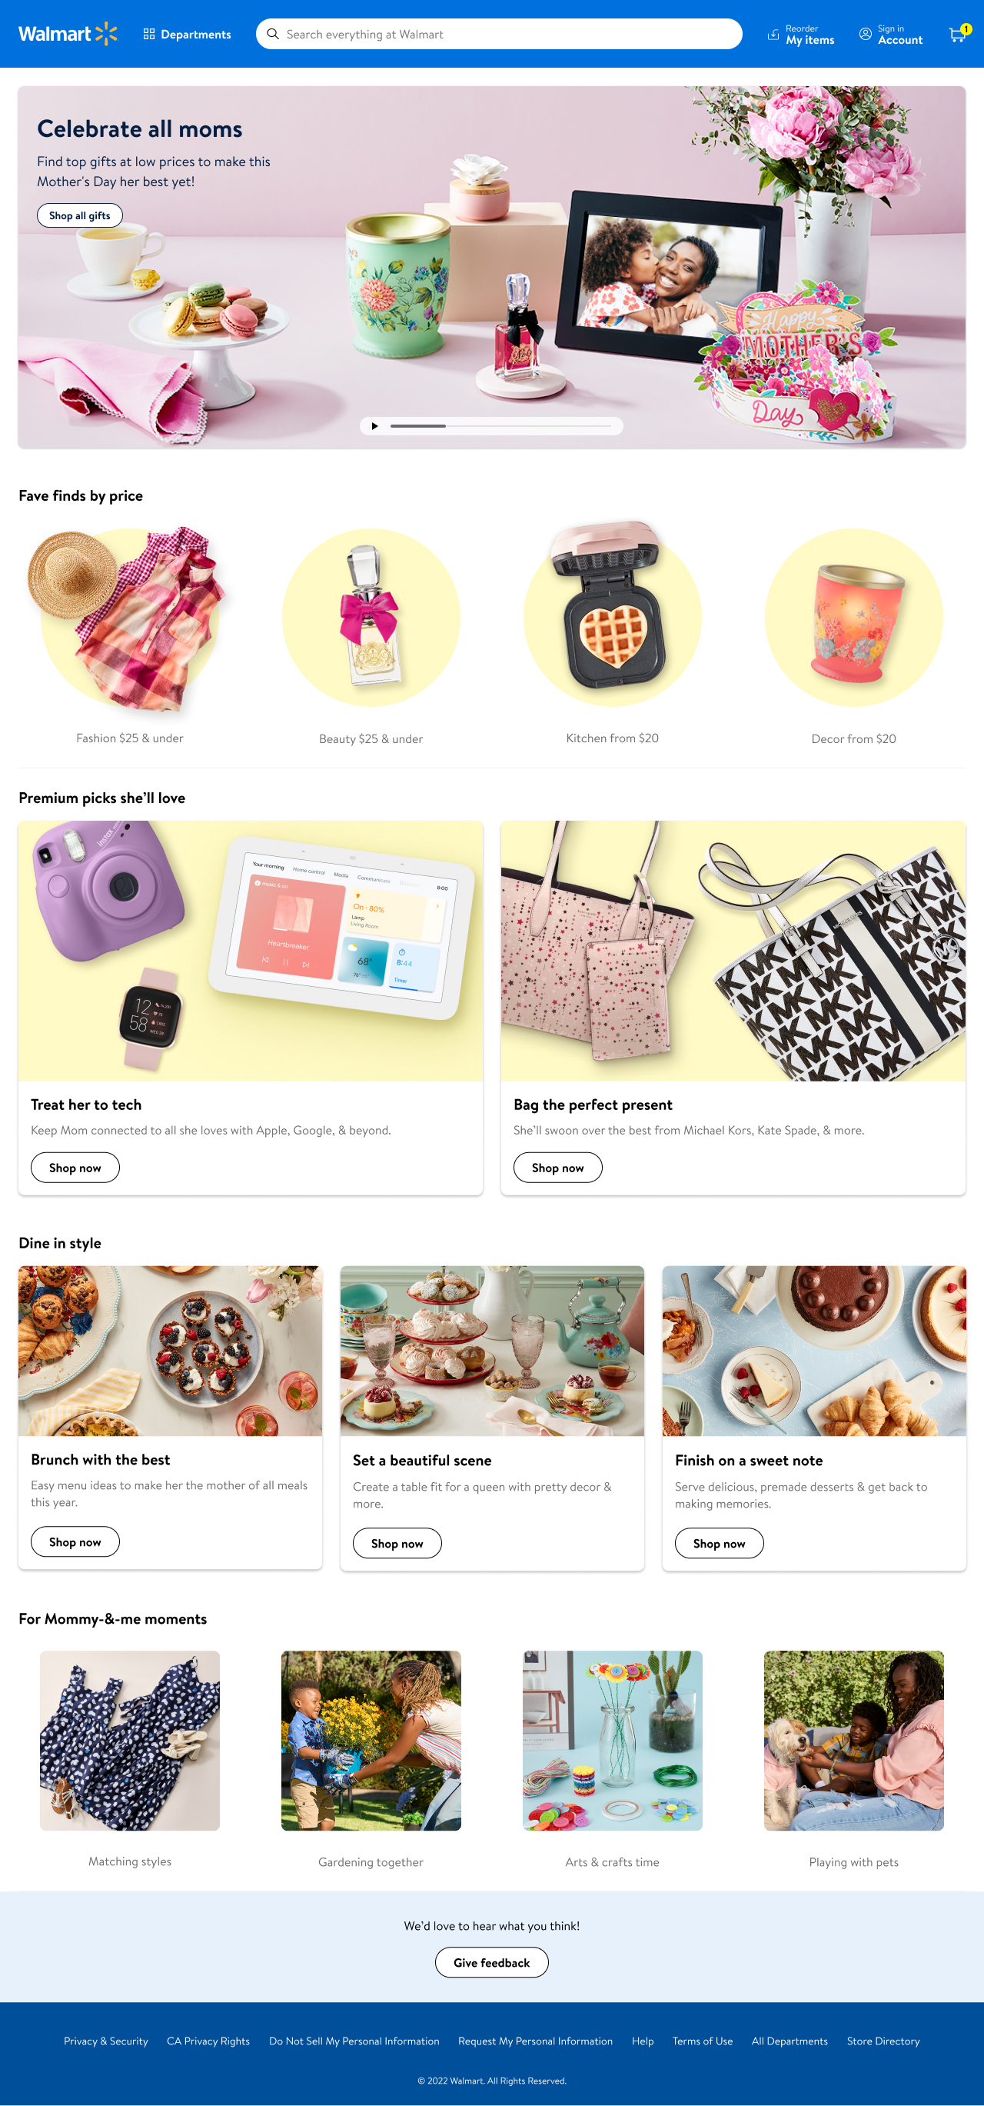984x2106 pixels.
Task: Focus the Search everything at Walmart field
Action: pyautogui.click(x=499, y=34)
